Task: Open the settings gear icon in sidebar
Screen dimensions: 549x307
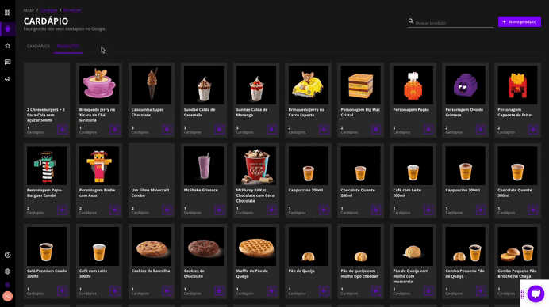Action: pyautogui.click(x=7, y=271)
